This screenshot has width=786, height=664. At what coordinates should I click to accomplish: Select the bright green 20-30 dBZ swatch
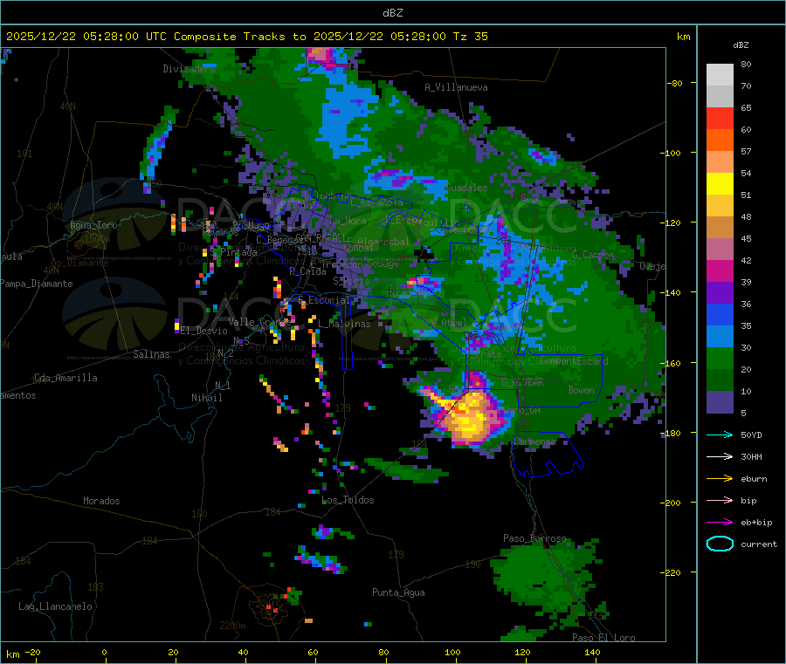click(x=720, y=359)
